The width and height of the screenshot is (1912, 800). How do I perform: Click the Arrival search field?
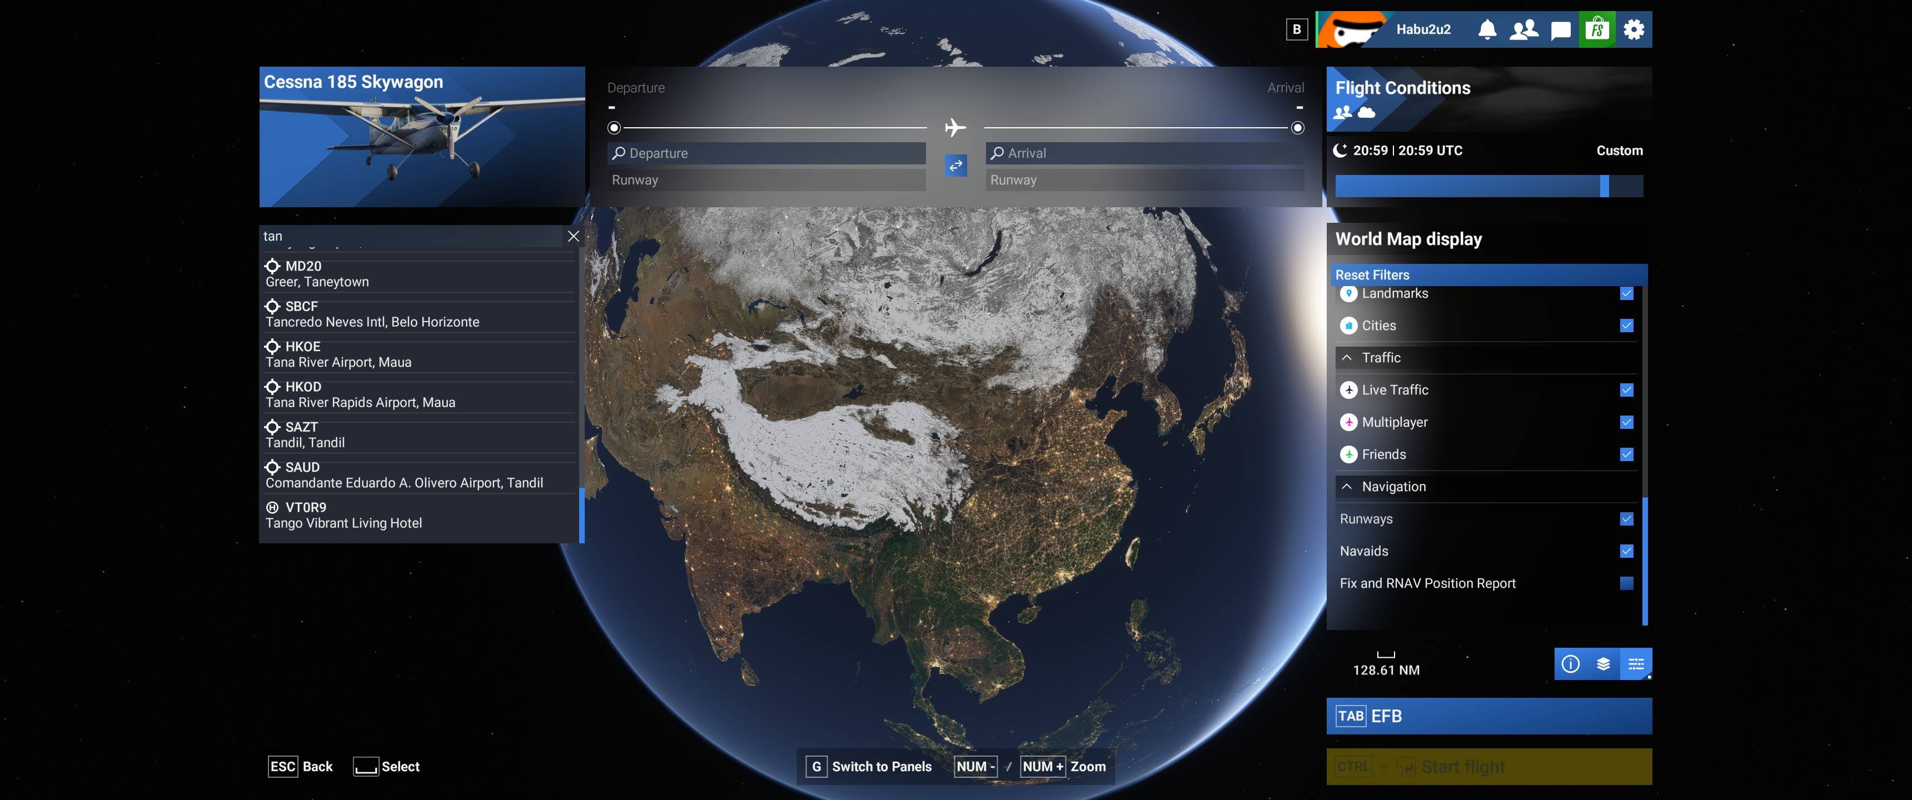[x=1144, y=154]
